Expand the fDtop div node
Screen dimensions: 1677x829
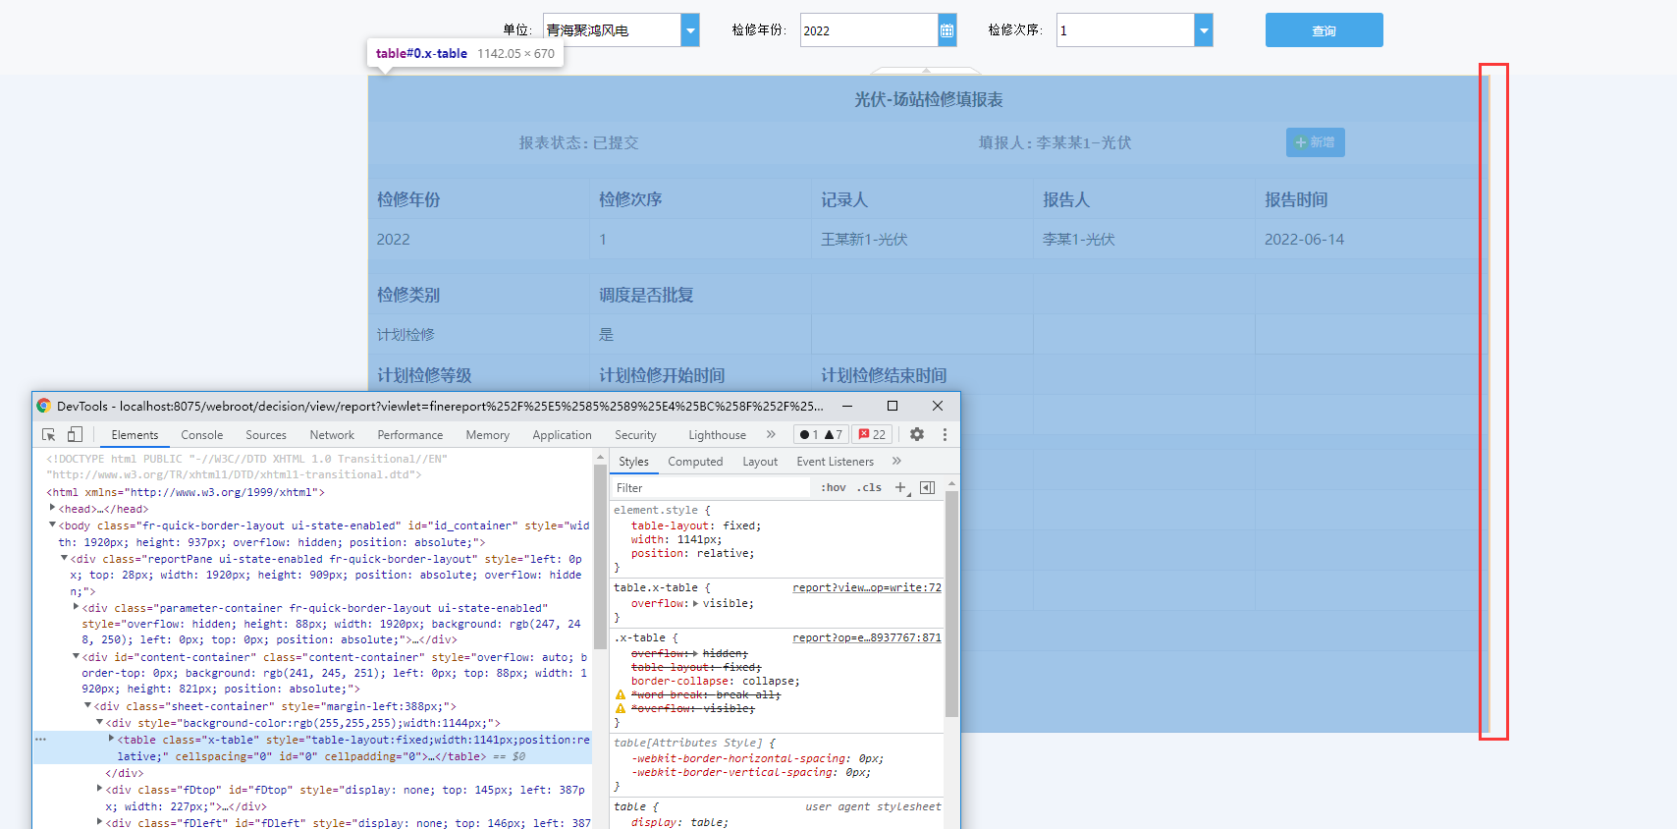pos(99,789)
